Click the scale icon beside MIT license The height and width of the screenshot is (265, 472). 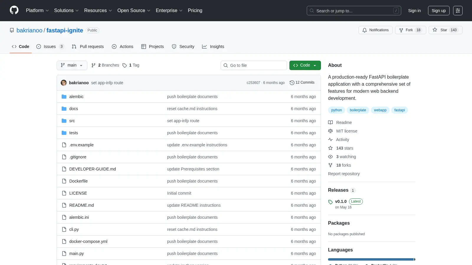[330, 131]
